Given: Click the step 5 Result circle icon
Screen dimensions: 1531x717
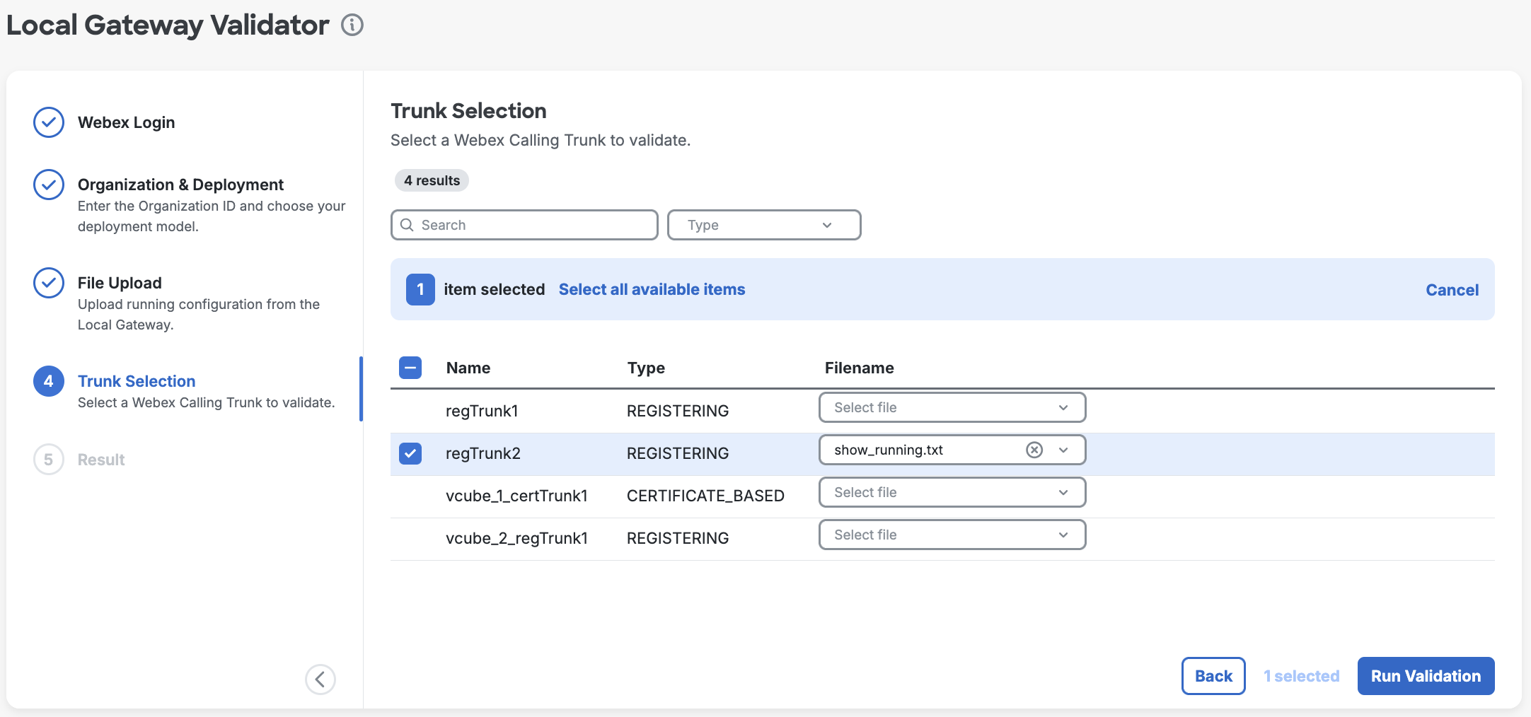Looking at the screenshot, I should 49,460.
